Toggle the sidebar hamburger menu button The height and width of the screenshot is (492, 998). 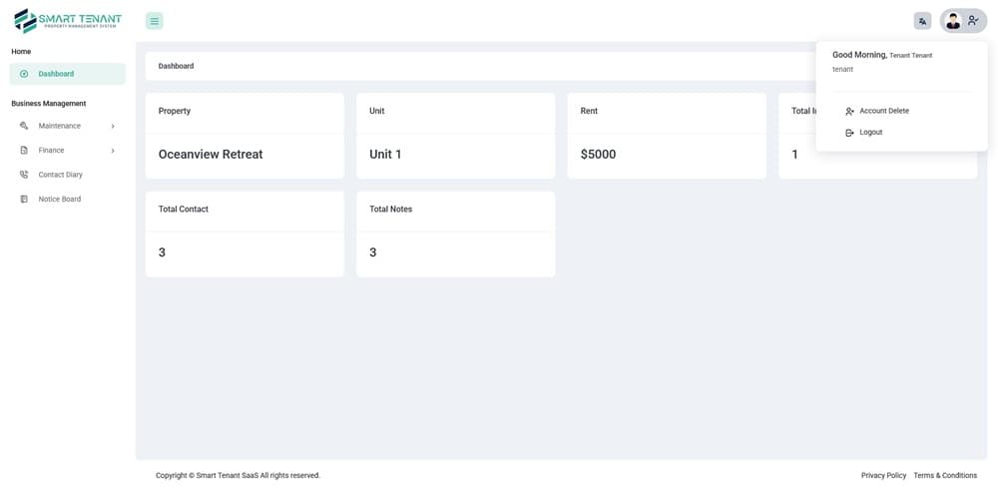(x=154, y=21)
